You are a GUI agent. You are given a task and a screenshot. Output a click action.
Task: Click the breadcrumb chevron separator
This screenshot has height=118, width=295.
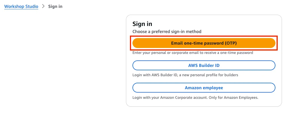[x=43, y=6]
